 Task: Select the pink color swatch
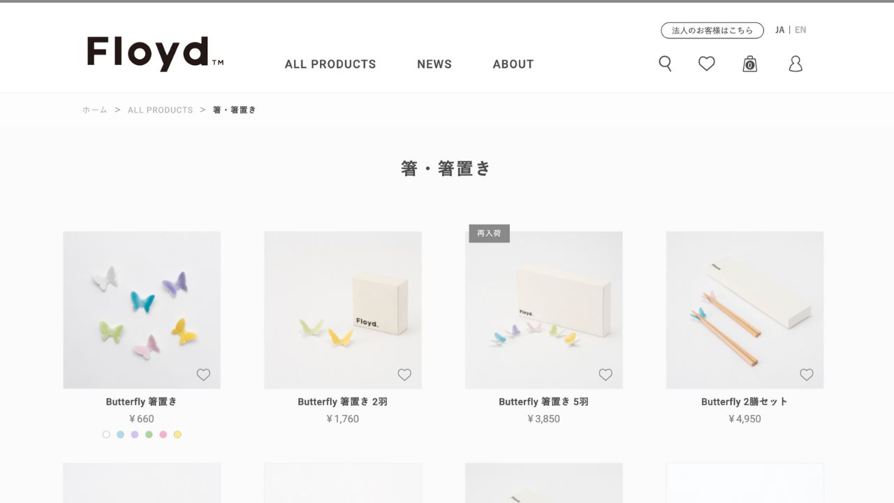[163, 435]
